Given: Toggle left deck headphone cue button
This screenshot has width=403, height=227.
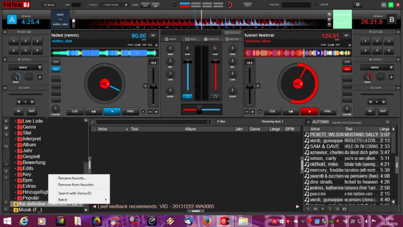Looking at the screenshot, I should (187, 96).
